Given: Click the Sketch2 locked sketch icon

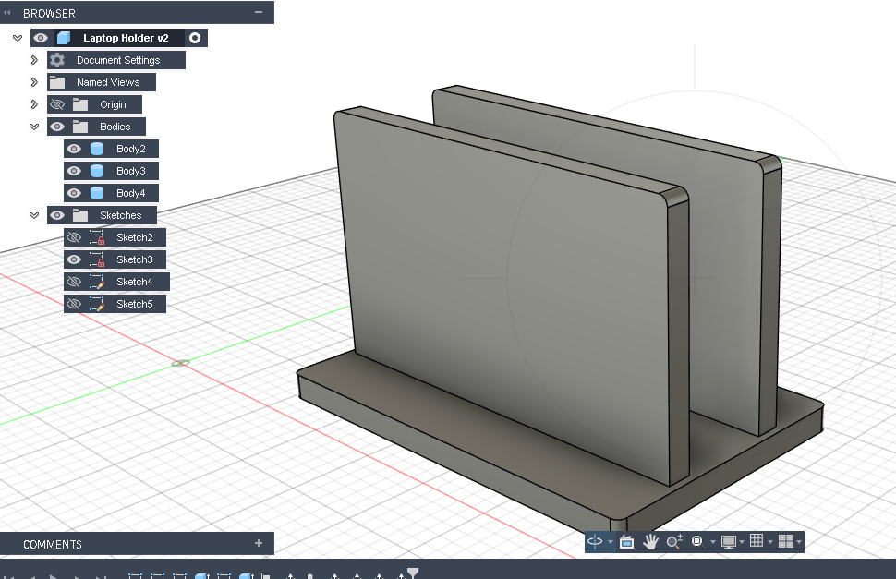Looking at the screenshot, I should pyautogui.click(x=97, y=237).
